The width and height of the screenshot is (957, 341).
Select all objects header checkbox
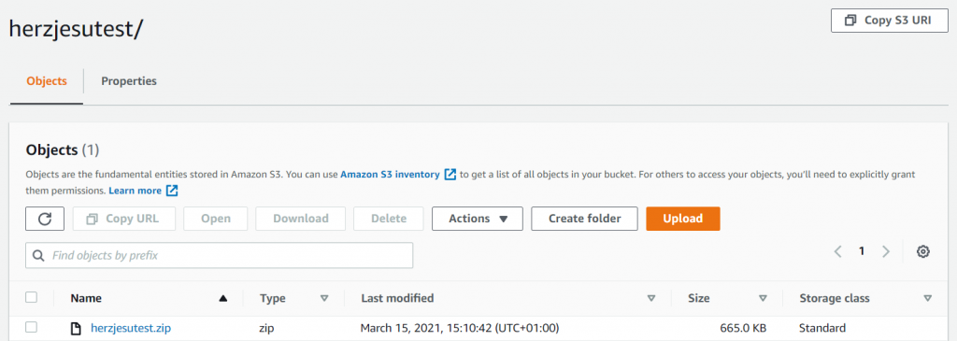click(31, 297)
